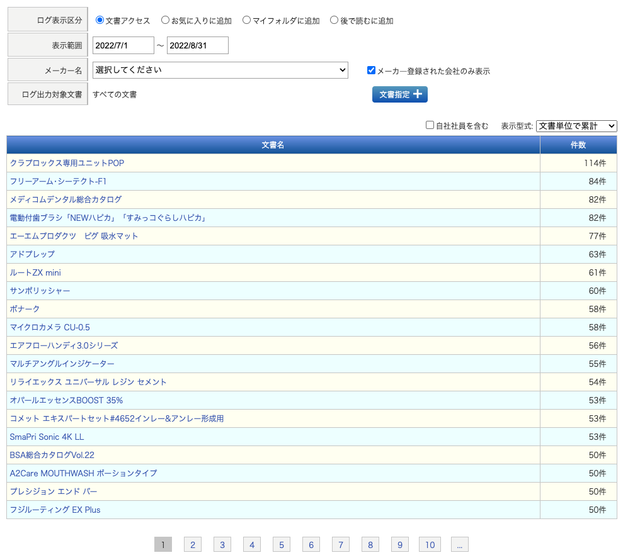This screenshot has height=560, width=623.
Task: Open the サンポリッシャー document link
Action: point(40,291)
